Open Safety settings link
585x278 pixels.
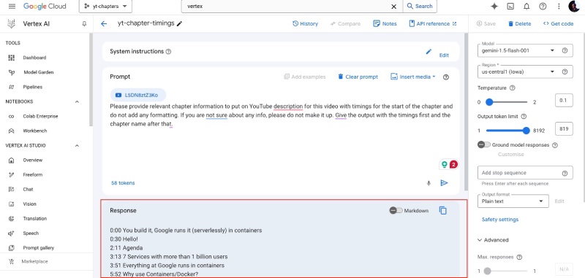500,220
